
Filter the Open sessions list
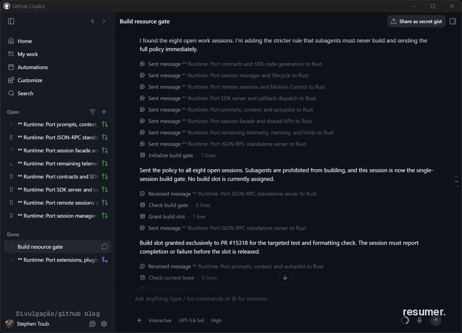pyautogui.click(x=92, y=112)
